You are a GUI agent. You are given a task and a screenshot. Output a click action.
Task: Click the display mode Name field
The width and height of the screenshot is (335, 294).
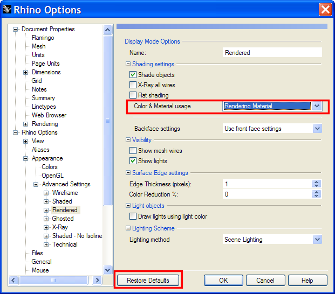pyautogui.click(x=272, y=53)
